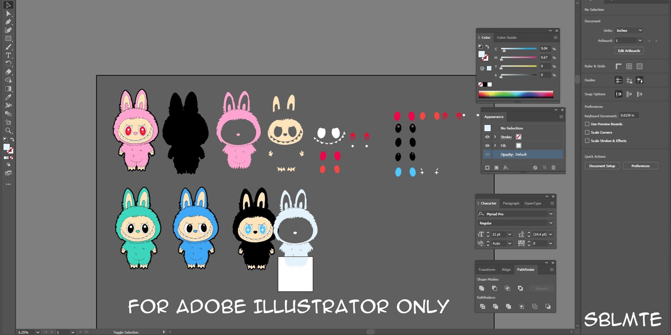The width and height of the screenshot is (671, 335).
Task: Enable Scale Corners checkbox
Action: 587,132
